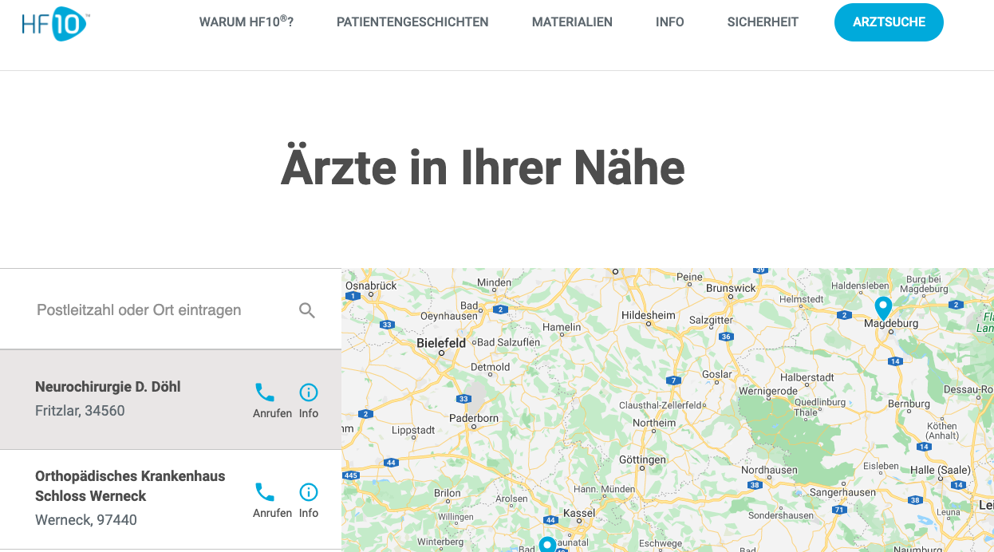Open the Materialien menu item
The image size is (994, 552).
(x=572, y=22)
